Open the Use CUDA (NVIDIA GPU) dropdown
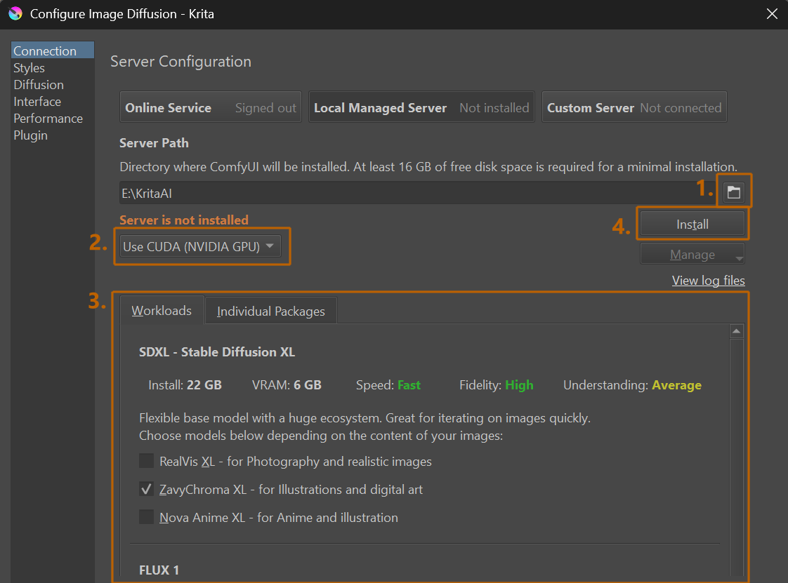Viewport: 788px width, 583px height. coord(200,246)
